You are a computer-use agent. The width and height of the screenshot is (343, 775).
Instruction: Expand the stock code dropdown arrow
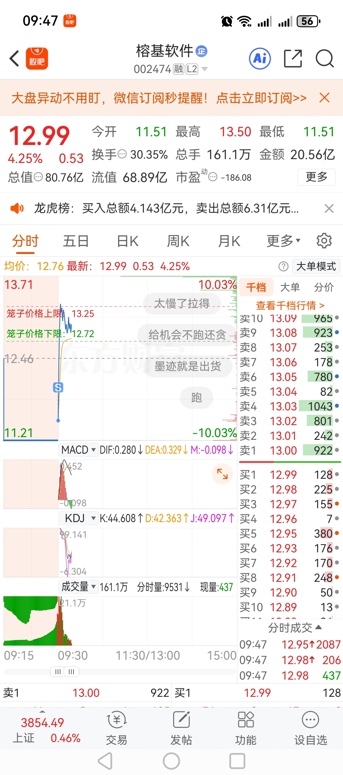tap(204, 69)
